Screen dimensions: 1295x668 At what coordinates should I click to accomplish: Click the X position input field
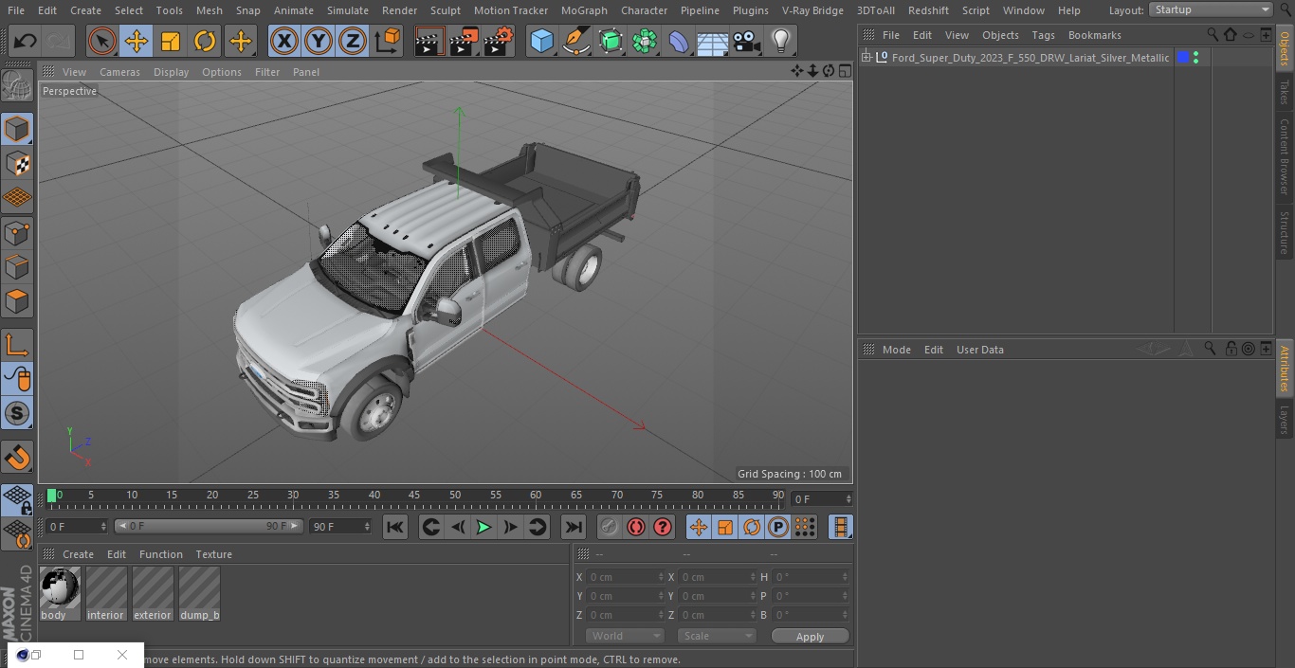coord(625,577)
